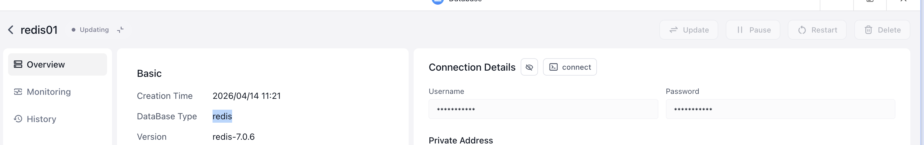The height and width of the screenshot is (145, 924).
Task: Delete the redis01 database
Action: pyautogui.click(x=882, y=30)
